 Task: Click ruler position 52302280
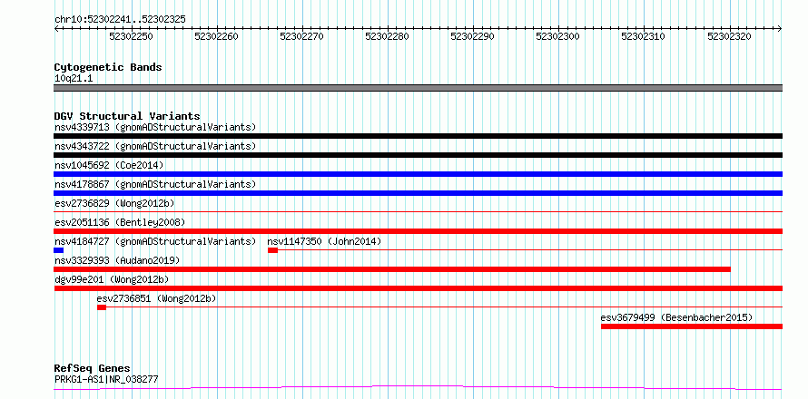pos(387,36)
